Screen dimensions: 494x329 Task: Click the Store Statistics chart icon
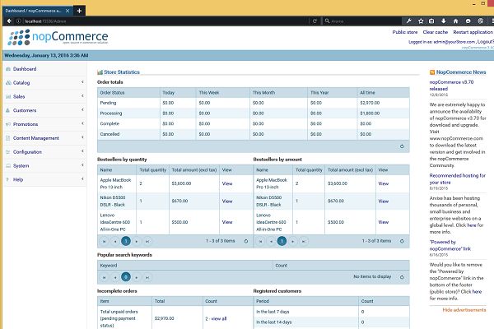pyautogui.click(x=100, y=72)
